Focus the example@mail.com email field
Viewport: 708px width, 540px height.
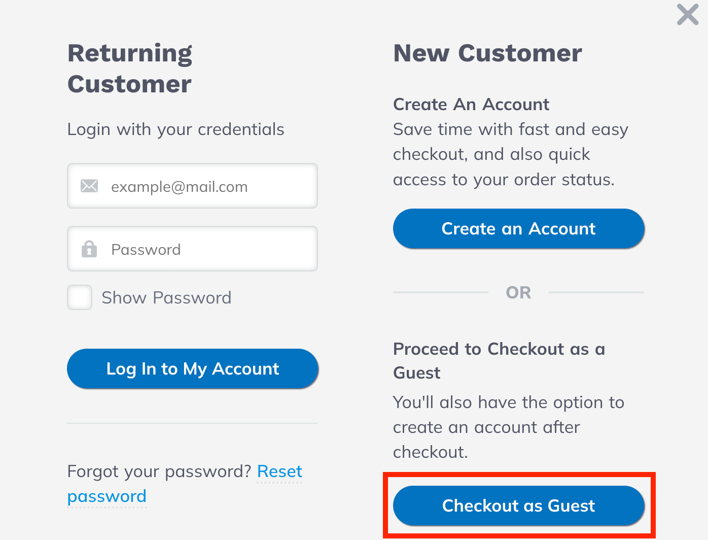(x=208, y=186)
